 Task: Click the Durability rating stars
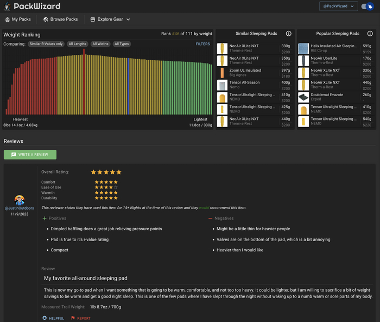tap(106, 198)
